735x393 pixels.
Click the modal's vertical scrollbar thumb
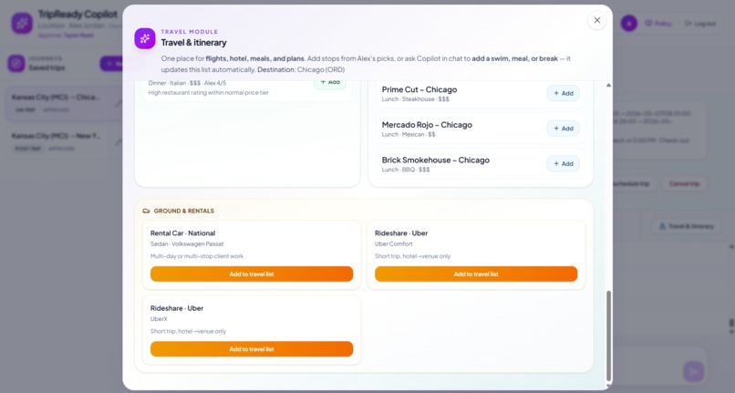coord(608,336)
